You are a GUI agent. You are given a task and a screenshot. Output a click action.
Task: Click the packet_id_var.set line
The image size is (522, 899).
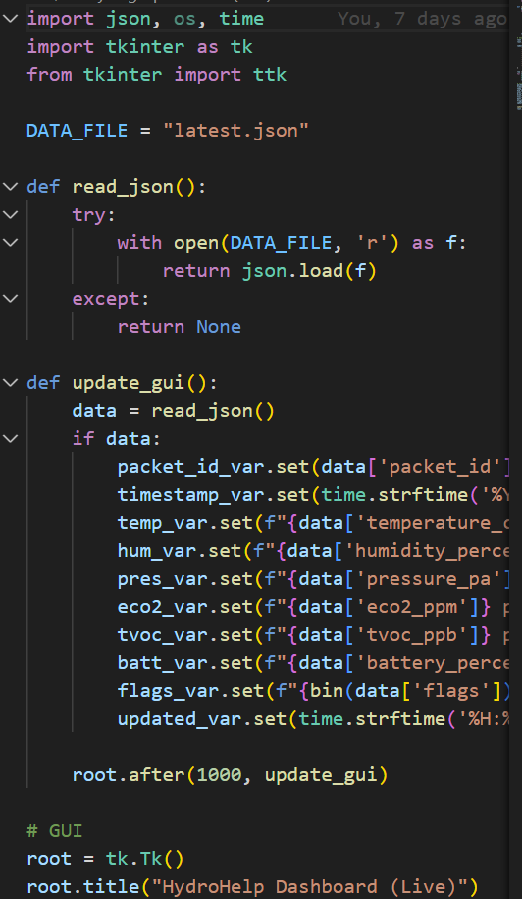pos(313,468)
